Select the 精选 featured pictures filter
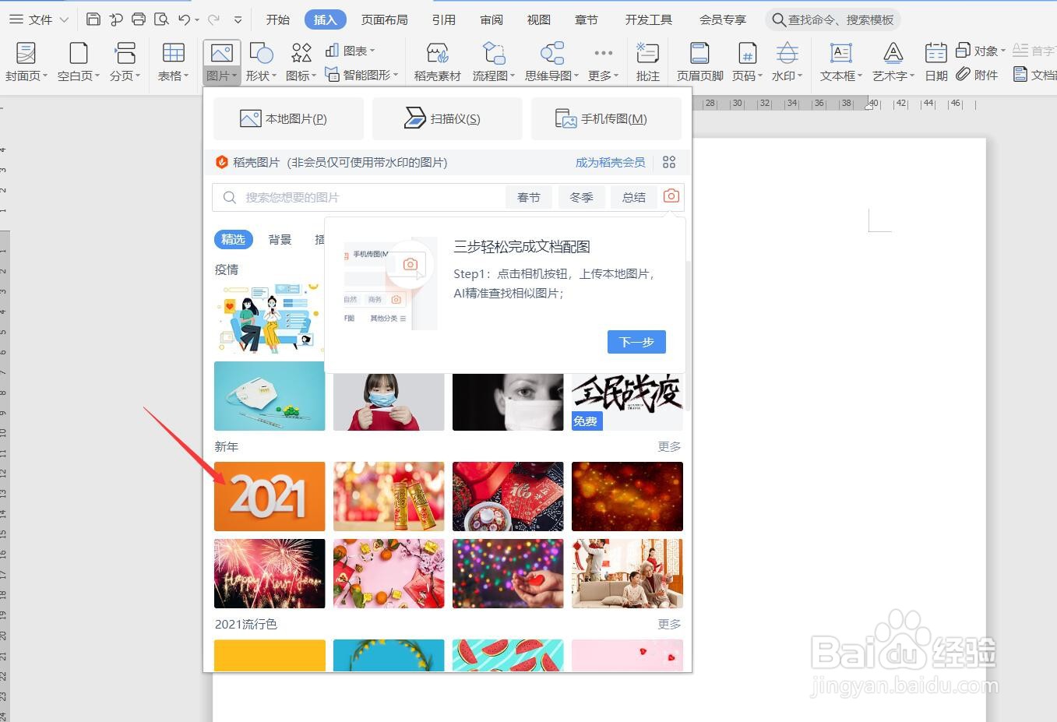1057x722 pixels. [232, 239]
